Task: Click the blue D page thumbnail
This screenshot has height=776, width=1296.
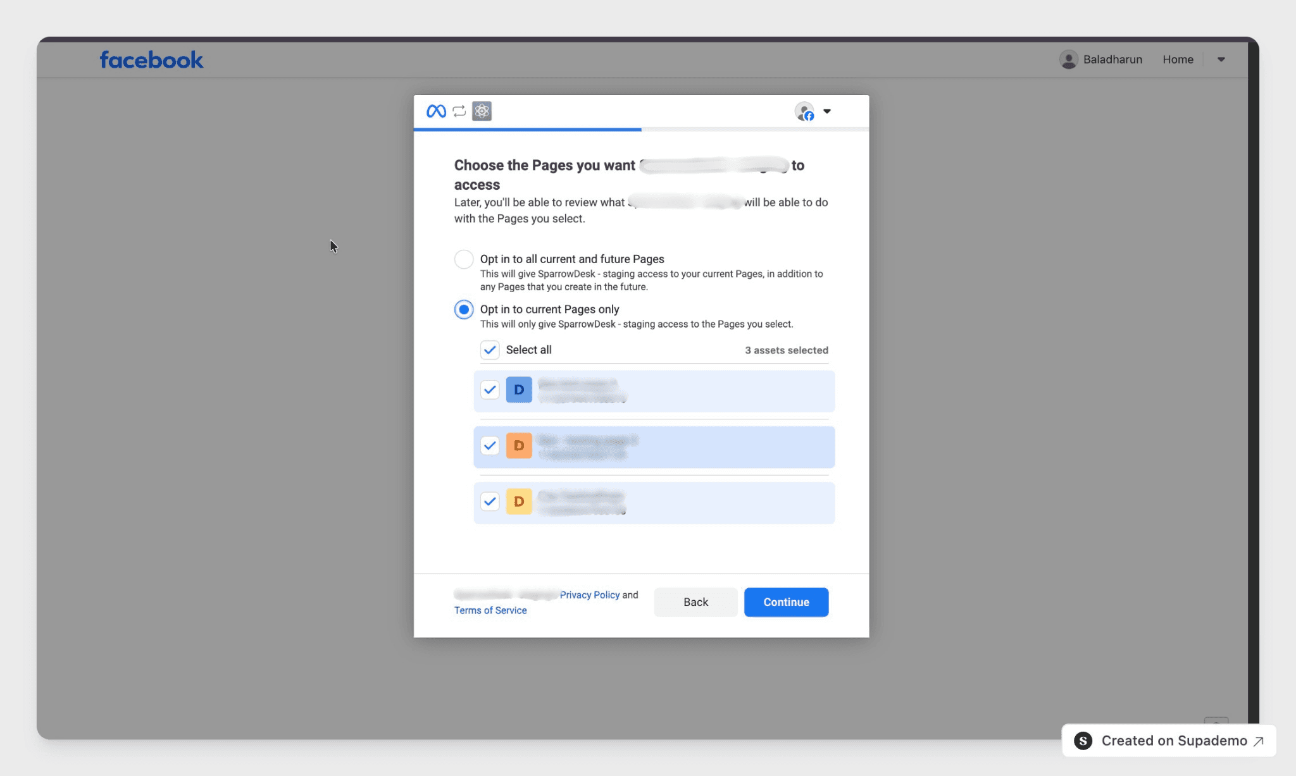Action: [x=519, y=390]
